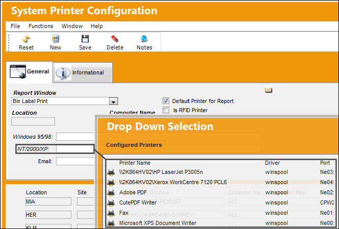
Task: Click the NT/2000/XP printer field
Action: tap(75, 149)
